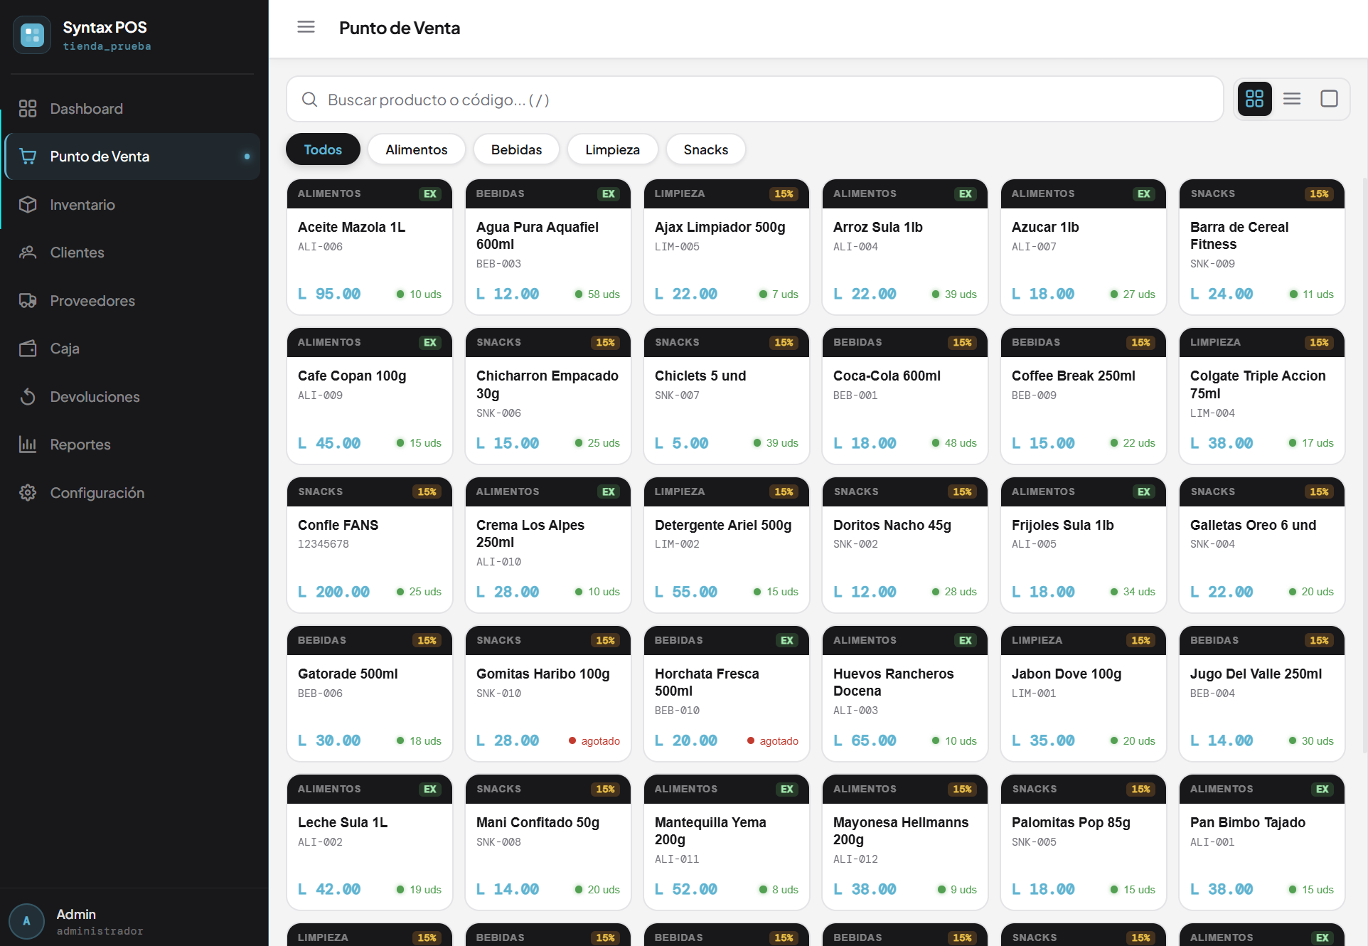This screenshot has height=946, width=1368.
Task: Select Barra de Cereal Fitness card
Action: click(x=1261, y=247)
